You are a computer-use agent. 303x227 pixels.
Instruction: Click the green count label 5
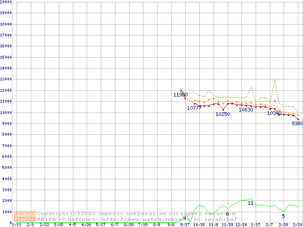click(284, 216)
